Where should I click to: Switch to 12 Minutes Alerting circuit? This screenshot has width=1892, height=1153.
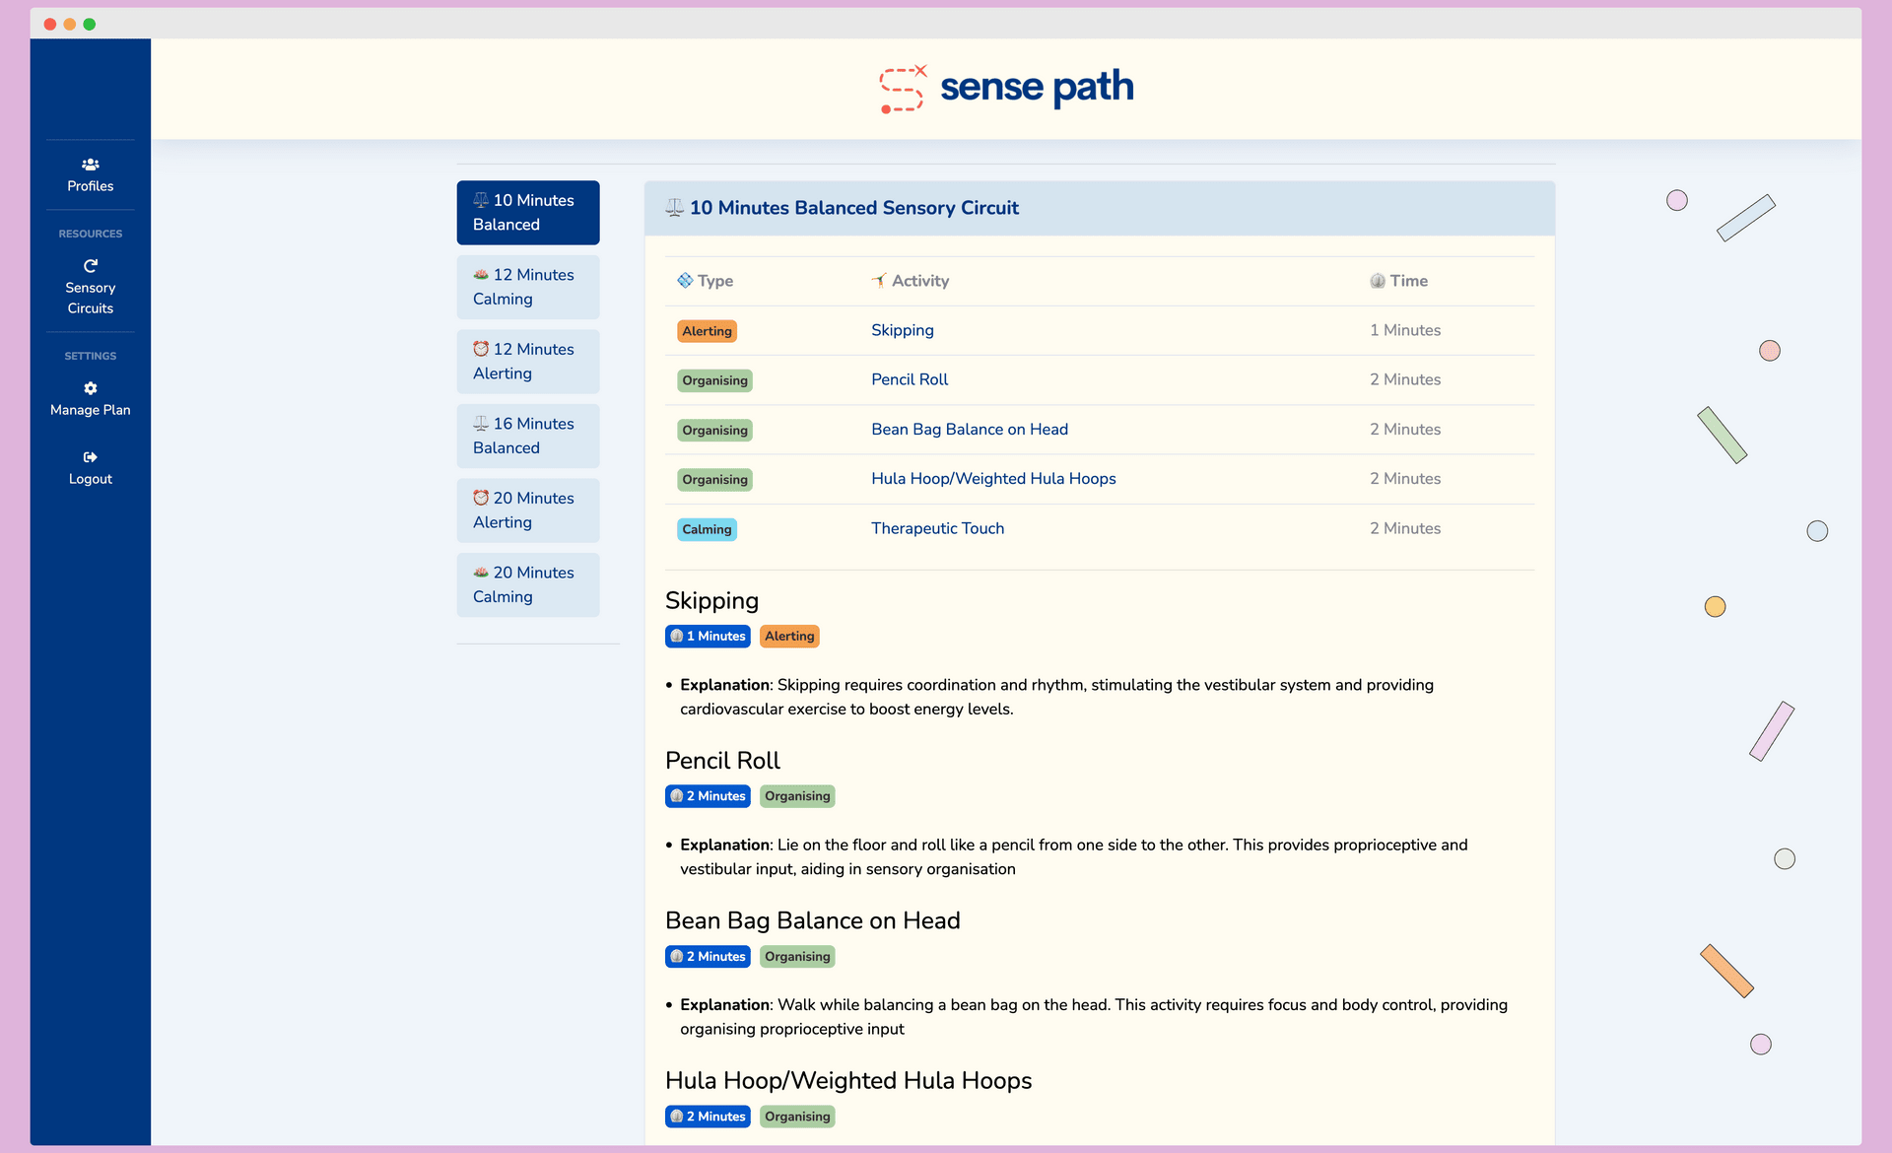tap(527, 362)
